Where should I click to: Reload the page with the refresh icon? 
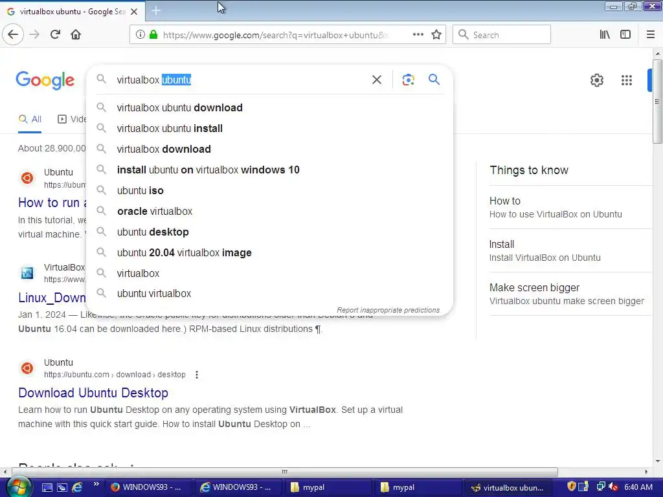coord(55,35)
